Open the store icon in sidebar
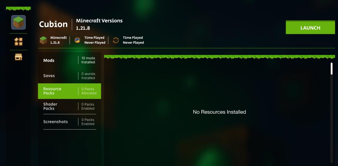This screenshot has width=338, height=166. point(18,57)
